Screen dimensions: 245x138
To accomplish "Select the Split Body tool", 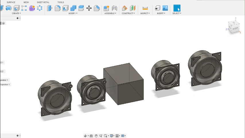I will (81, 8).
